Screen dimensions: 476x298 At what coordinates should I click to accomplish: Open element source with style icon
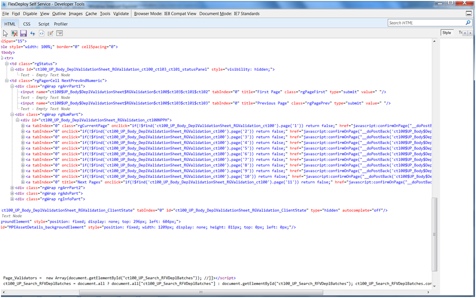(41, 33)
